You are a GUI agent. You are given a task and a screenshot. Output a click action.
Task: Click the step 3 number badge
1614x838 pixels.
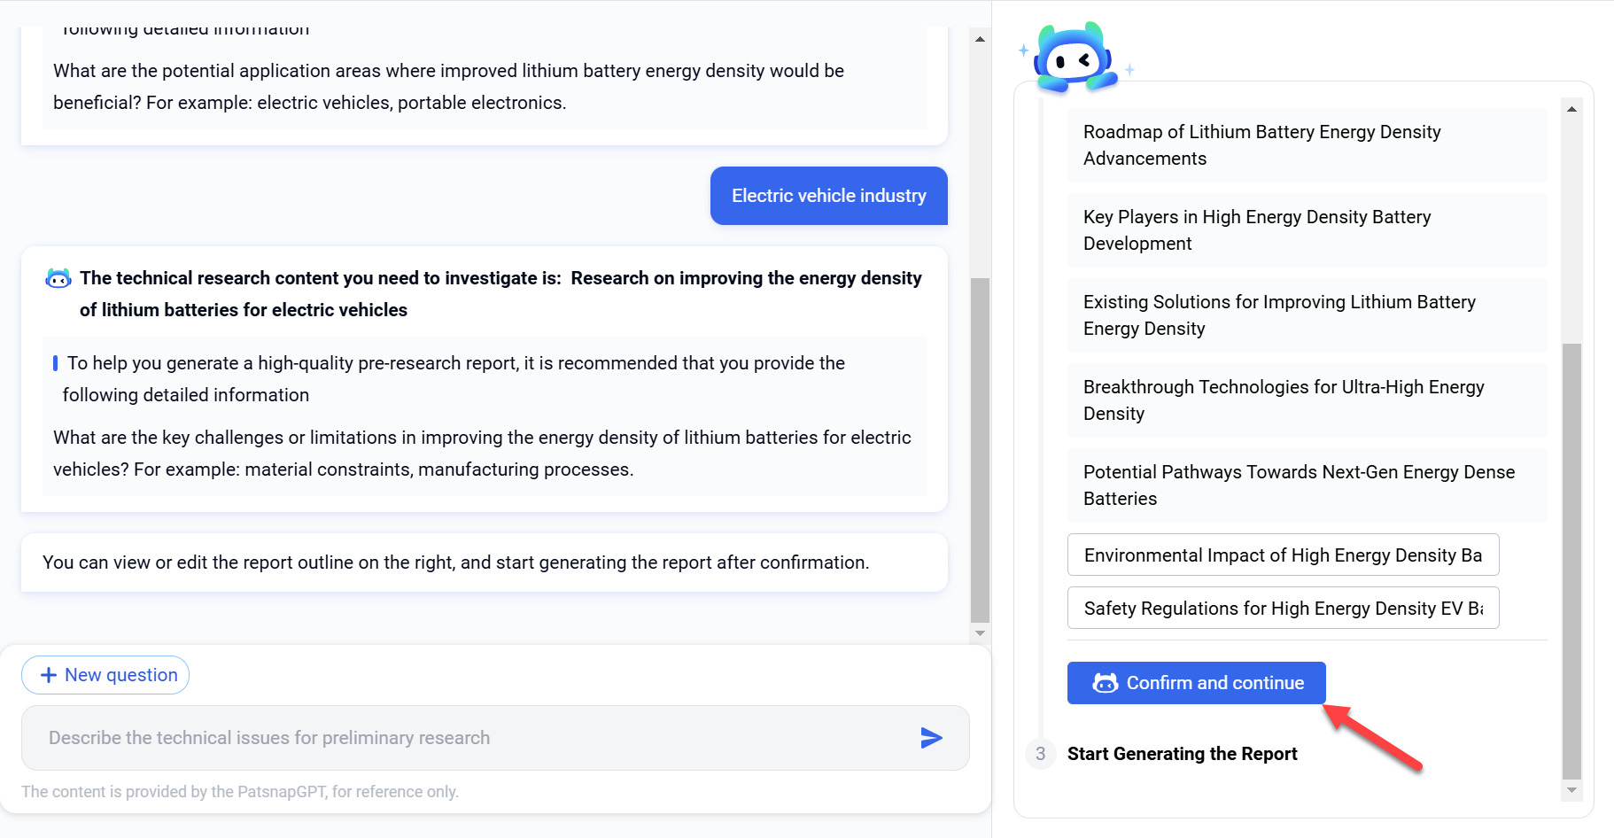click(x=1040, y=754)
